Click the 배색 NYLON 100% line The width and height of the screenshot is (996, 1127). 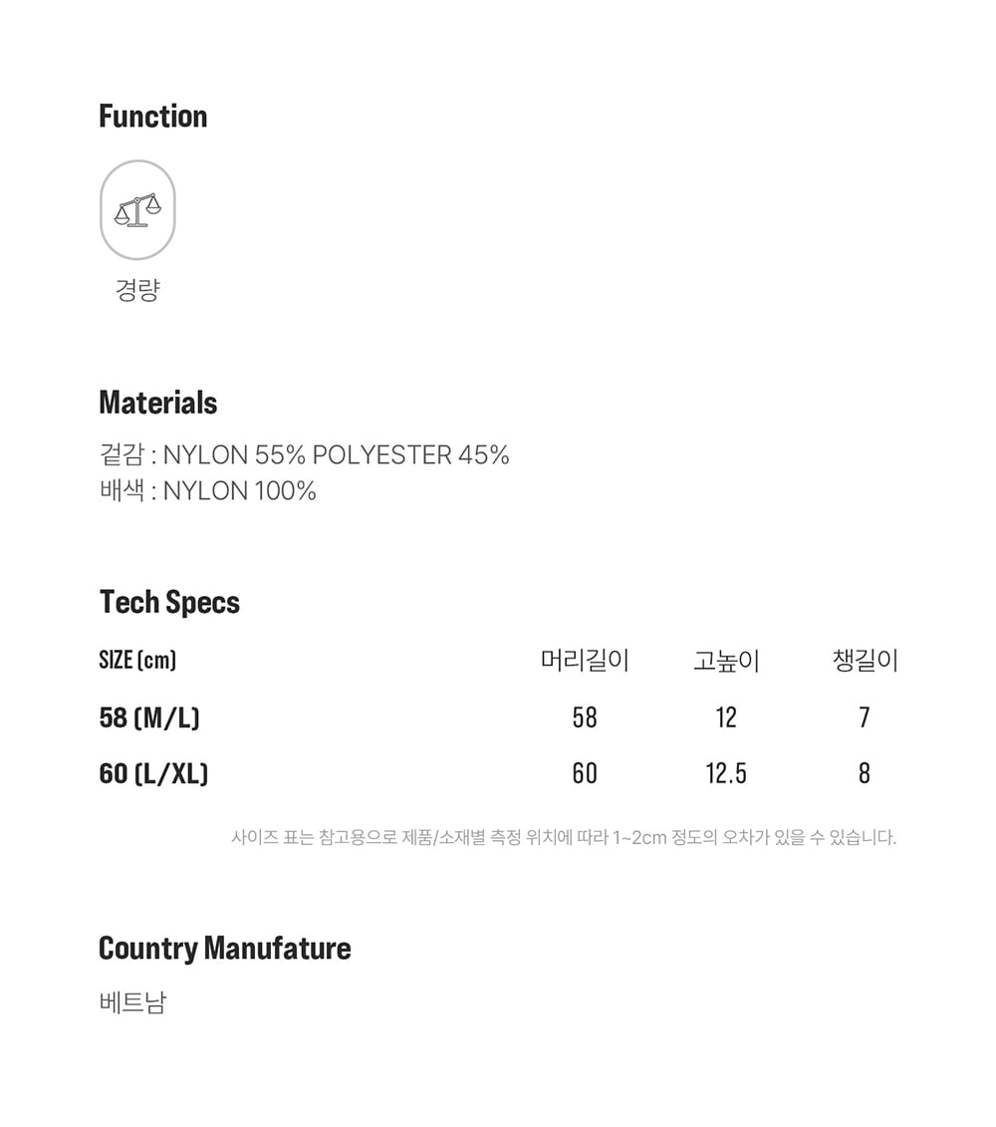tap(208, 491)
